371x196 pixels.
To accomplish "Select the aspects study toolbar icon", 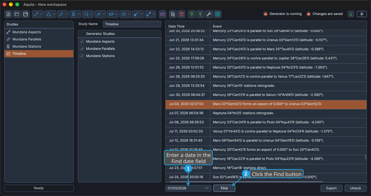I will 36,14.
